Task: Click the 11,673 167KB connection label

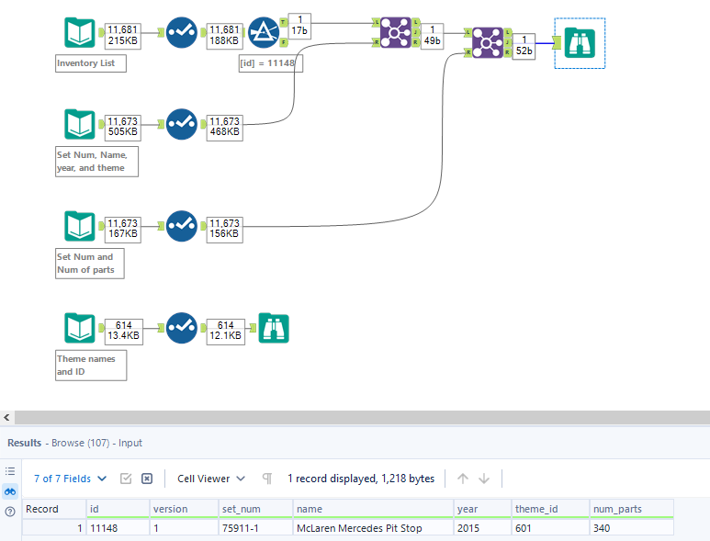Action: 123,229
